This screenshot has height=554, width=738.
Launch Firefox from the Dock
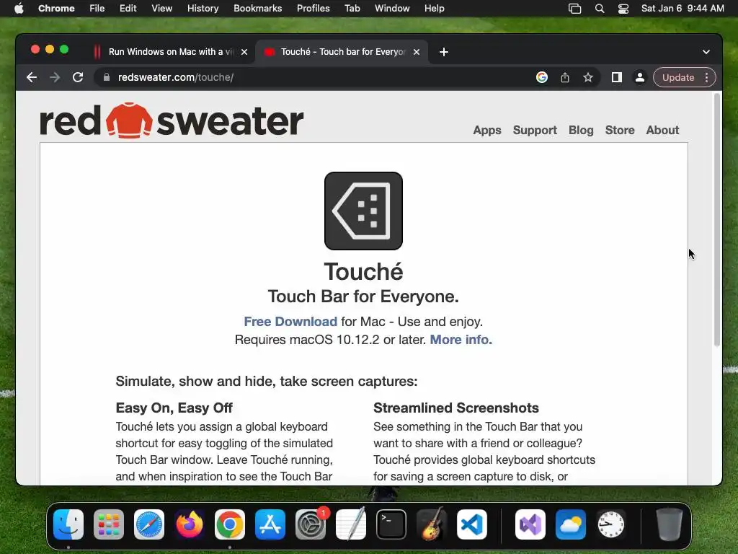tap(190, 524)
